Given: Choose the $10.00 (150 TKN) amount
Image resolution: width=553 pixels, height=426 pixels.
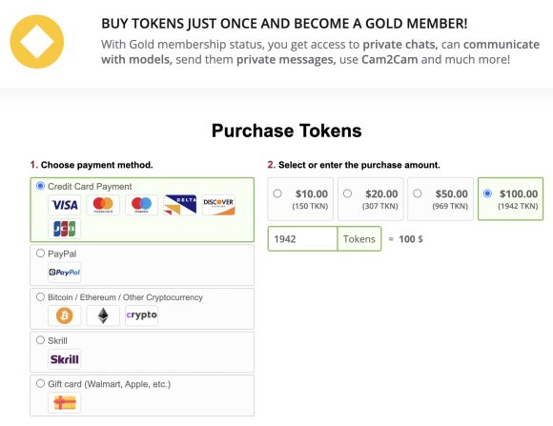Looking at the screenshot, I should point(300,199).
